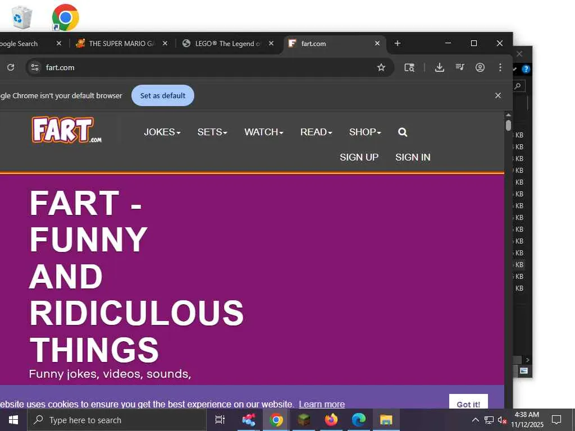
Task: Open the notification center icon
Action: pos(556,420)
